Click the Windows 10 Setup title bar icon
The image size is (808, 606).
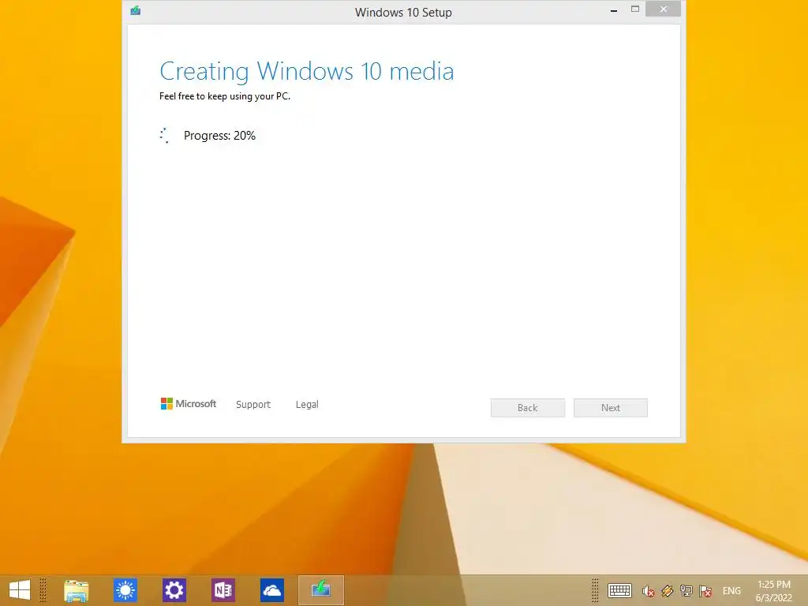pos(136,10)
